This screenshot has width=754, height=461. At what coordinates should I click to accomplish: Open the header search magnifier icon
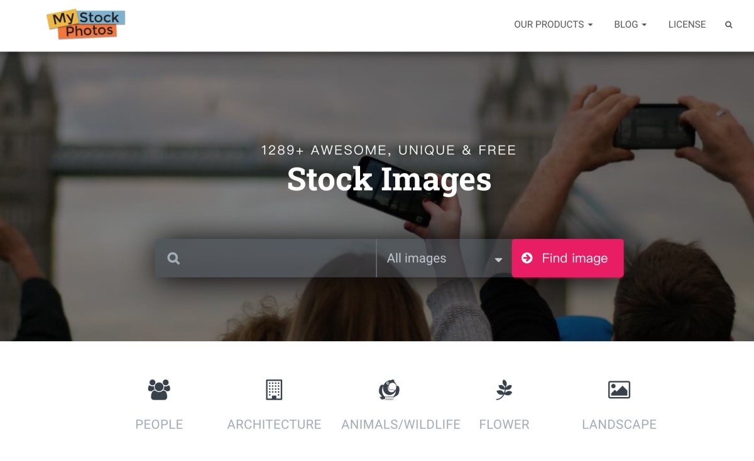[x=729, y=25]
